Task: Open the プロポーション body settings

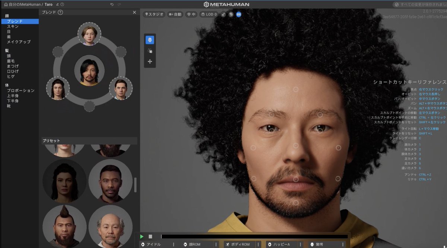Action: pos(20,90)
